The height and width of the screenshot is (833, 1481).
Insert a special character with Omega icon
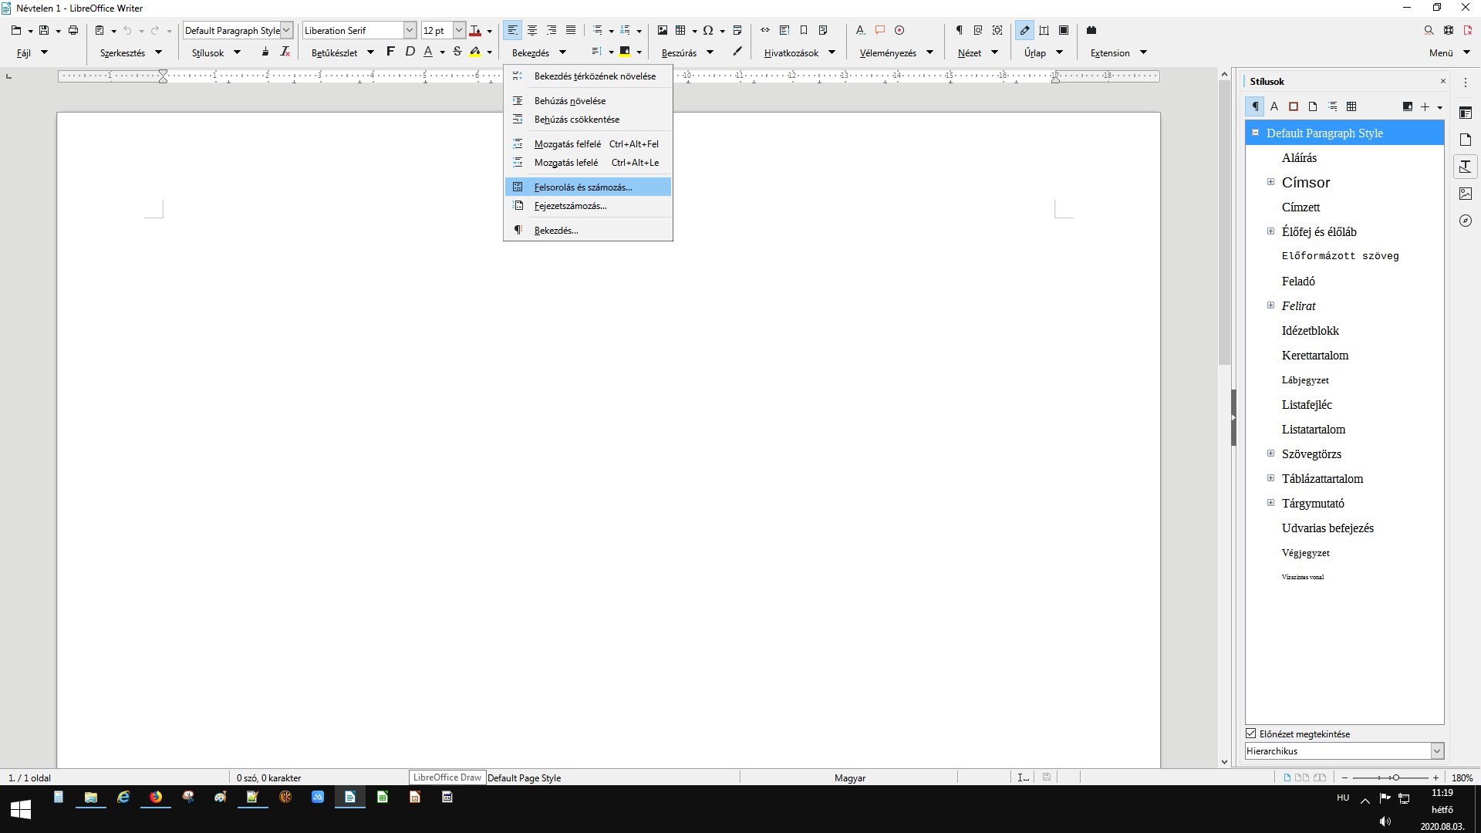click(707, 30)
